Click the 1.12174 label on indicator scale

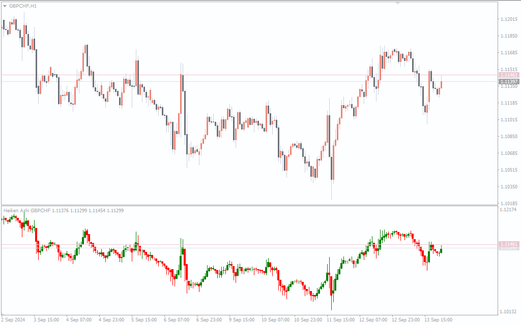[x=509, y=209]
